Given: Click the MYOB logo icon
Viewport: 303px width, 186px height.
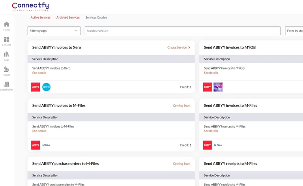Looking at the screenshot, I should click(x=218, y=87).
